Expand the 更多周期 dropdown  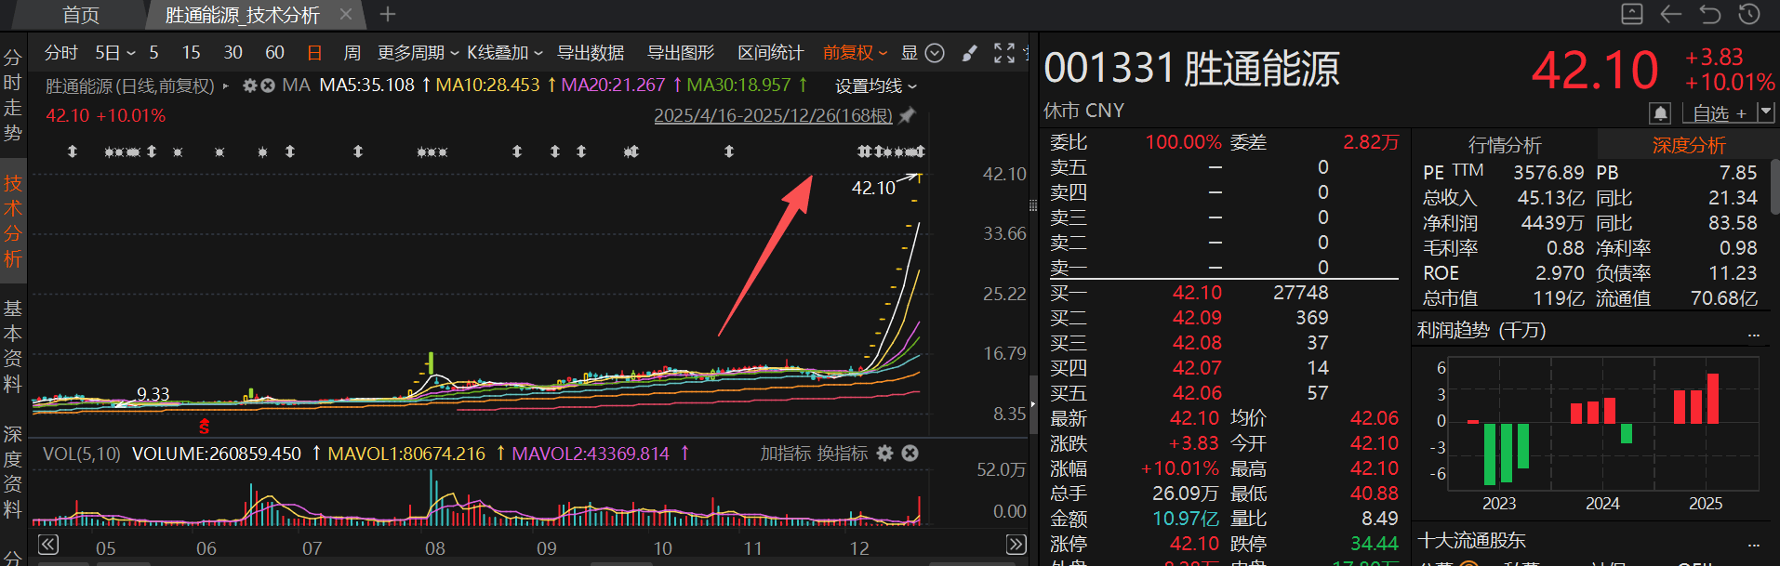[x=418, y=53]
